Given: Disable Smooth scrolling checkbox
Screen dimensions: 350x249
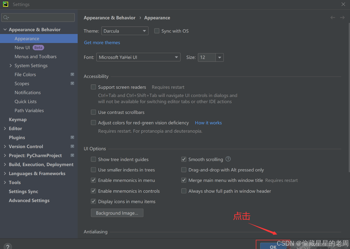Looking at the screenshot, I should tap(184, 159).
